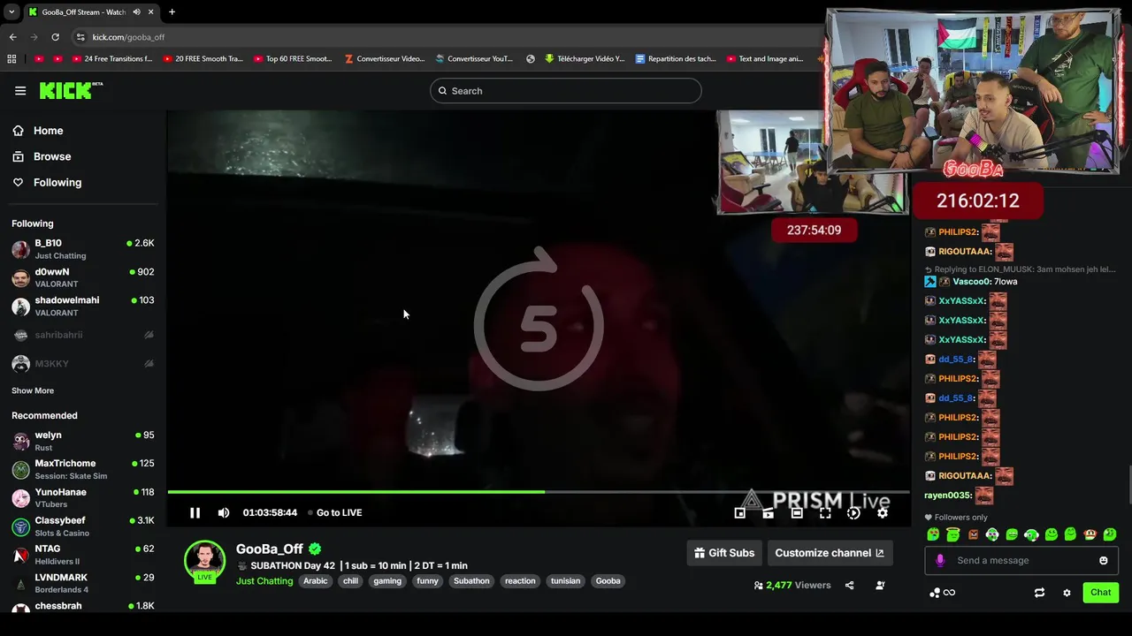Enter fullscreen mode on the player

point(825,512)
